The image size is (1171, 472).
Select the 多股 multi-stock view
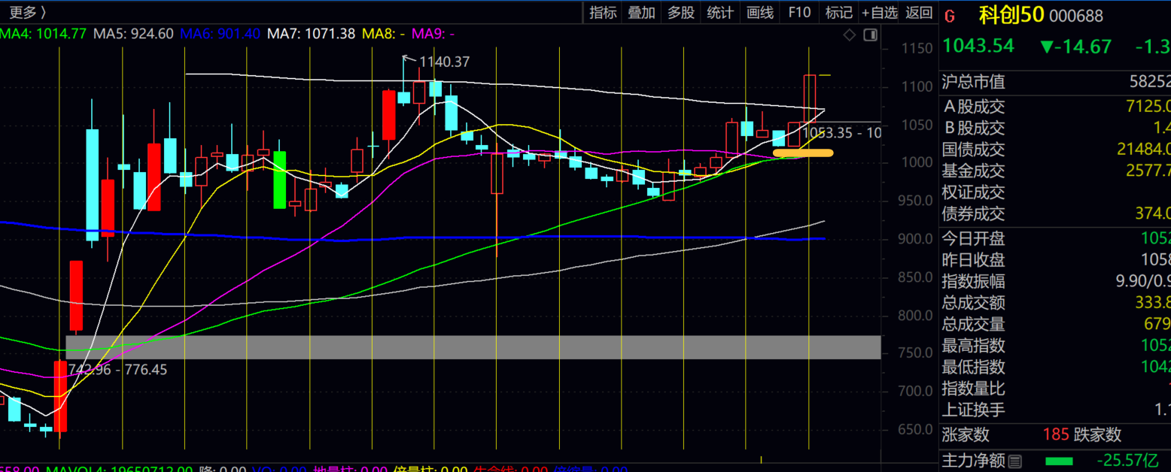pos(681,12)
